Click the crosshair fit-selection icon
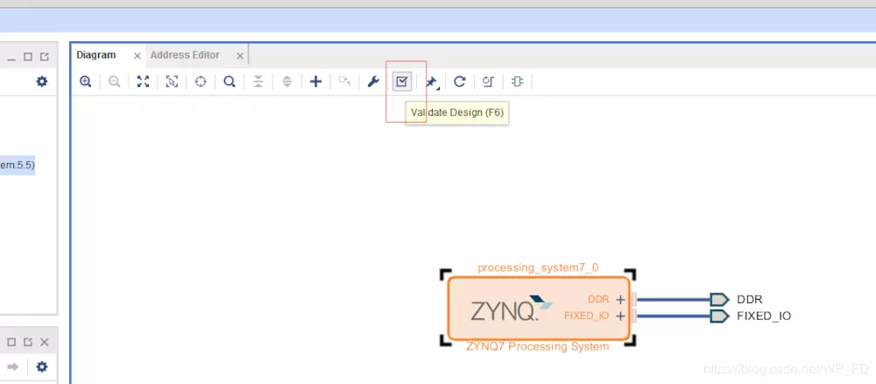This screenshot has width=876, height=384. click(201, 82)
